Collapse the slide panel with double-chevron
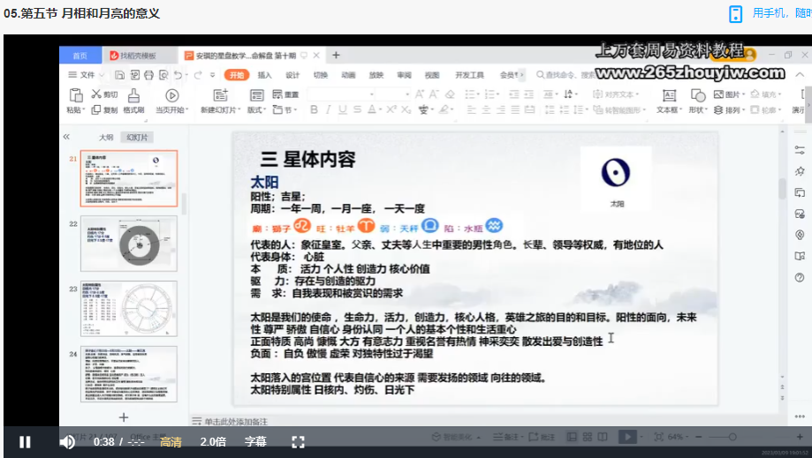 [x=66, y=137]
